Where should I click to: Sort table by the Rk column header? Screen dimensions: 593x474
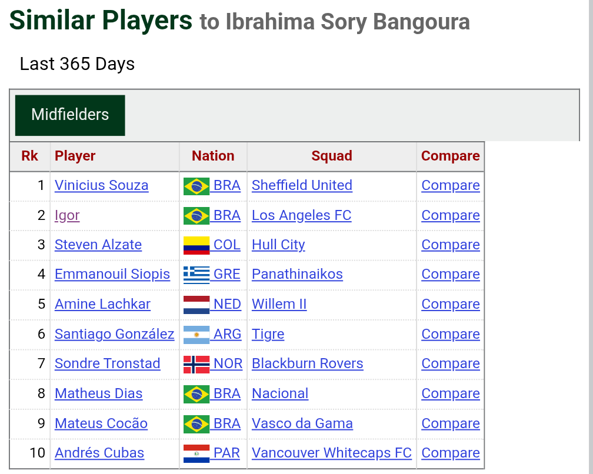(29, 156)
